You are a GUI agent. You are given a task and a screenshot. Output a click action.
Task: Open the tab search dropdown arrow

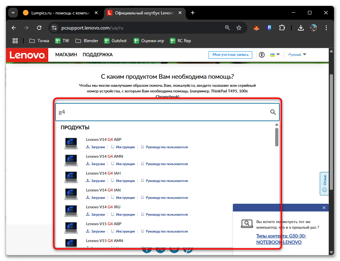click(x=13, y=13)
